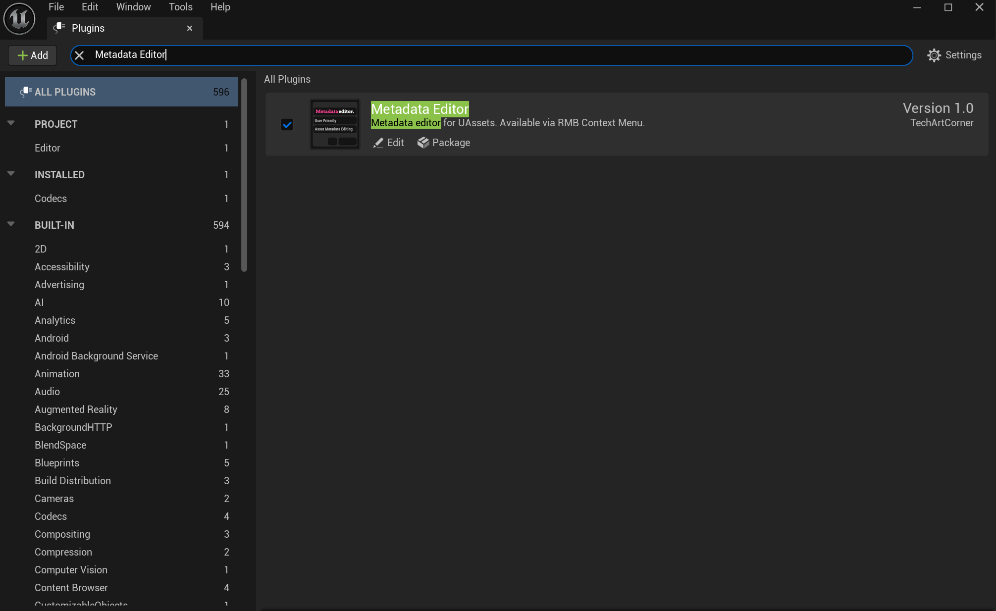The image size is (996, 611).
Task: Clear the search with the X icon
Action: click(79, 55)
